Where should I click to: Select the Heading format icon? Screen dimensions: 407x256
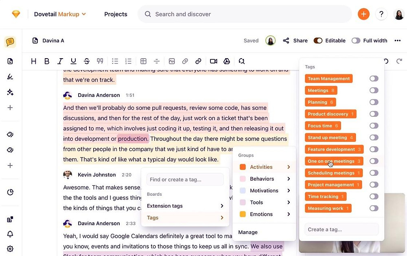pyautogui.click(x=33, y=61)
